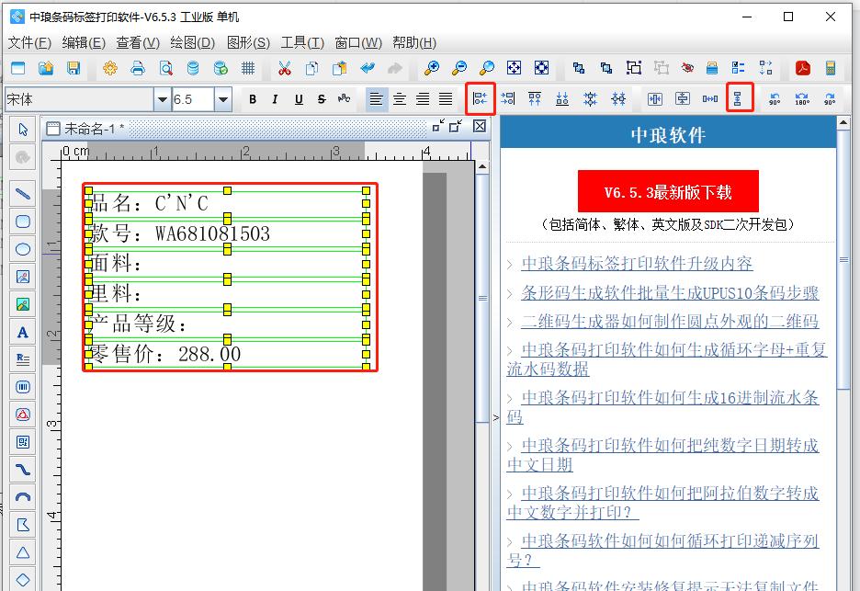The height and width of the screenshot is (591, 860).
Task: Open the font family dropdown
Action: click(162, 98)
